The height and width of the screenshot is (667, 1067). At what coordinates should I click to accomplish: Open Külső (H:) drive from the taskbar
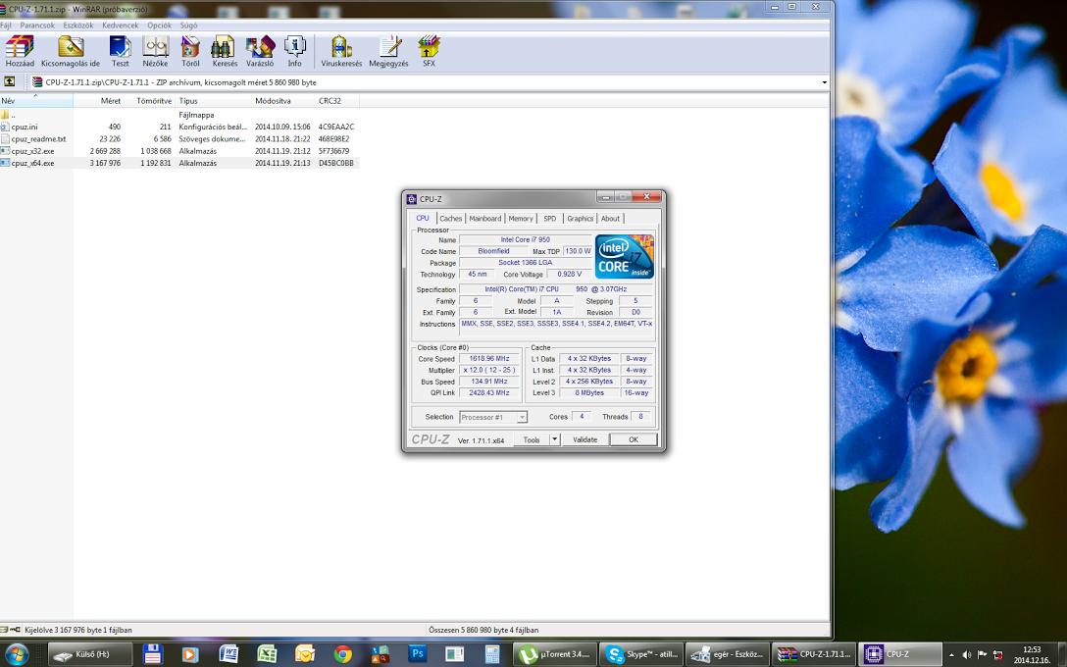[90, 655]
